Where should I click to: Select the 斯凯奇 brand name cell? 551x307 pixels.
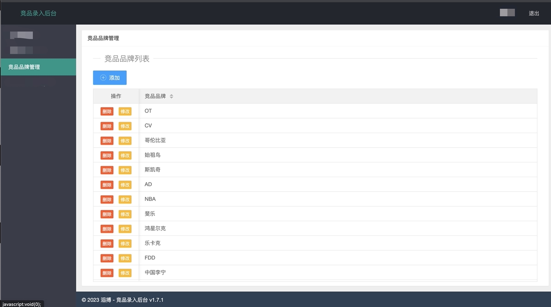[338, 169]
